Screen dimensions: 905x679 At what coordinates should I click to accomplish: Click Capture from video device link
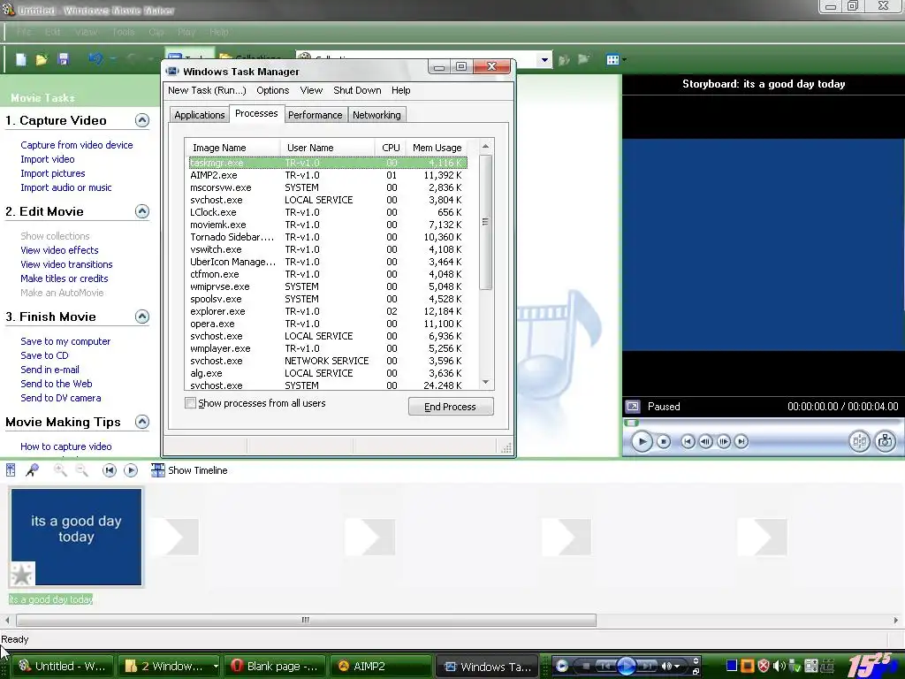coord(77,145)
